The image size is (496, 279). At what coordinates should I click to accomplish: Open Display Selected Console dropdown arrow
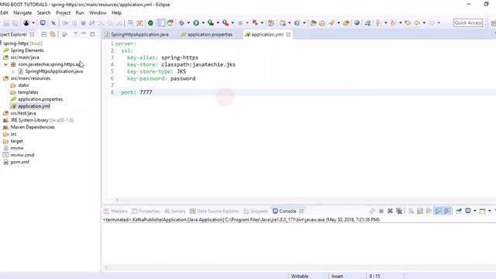point(475,211)
